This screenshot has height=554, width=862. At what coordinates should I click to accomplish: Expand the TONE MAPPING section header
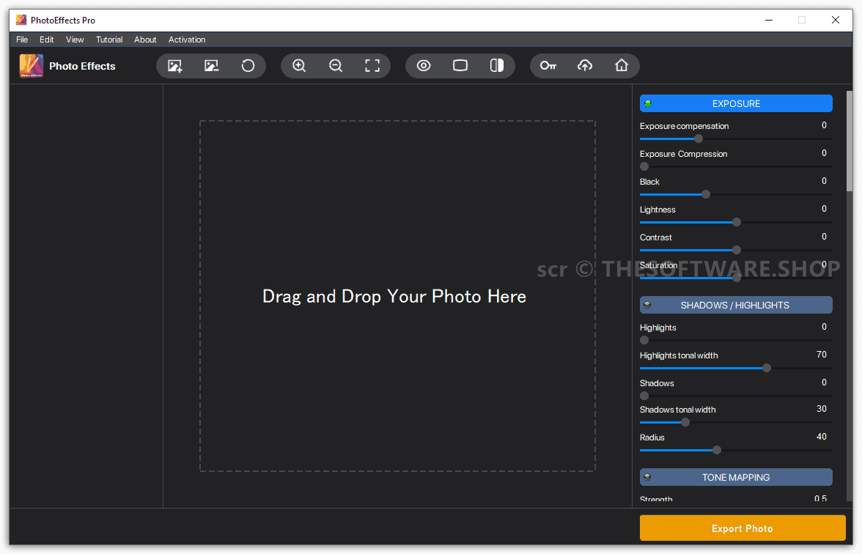(736, 477)
